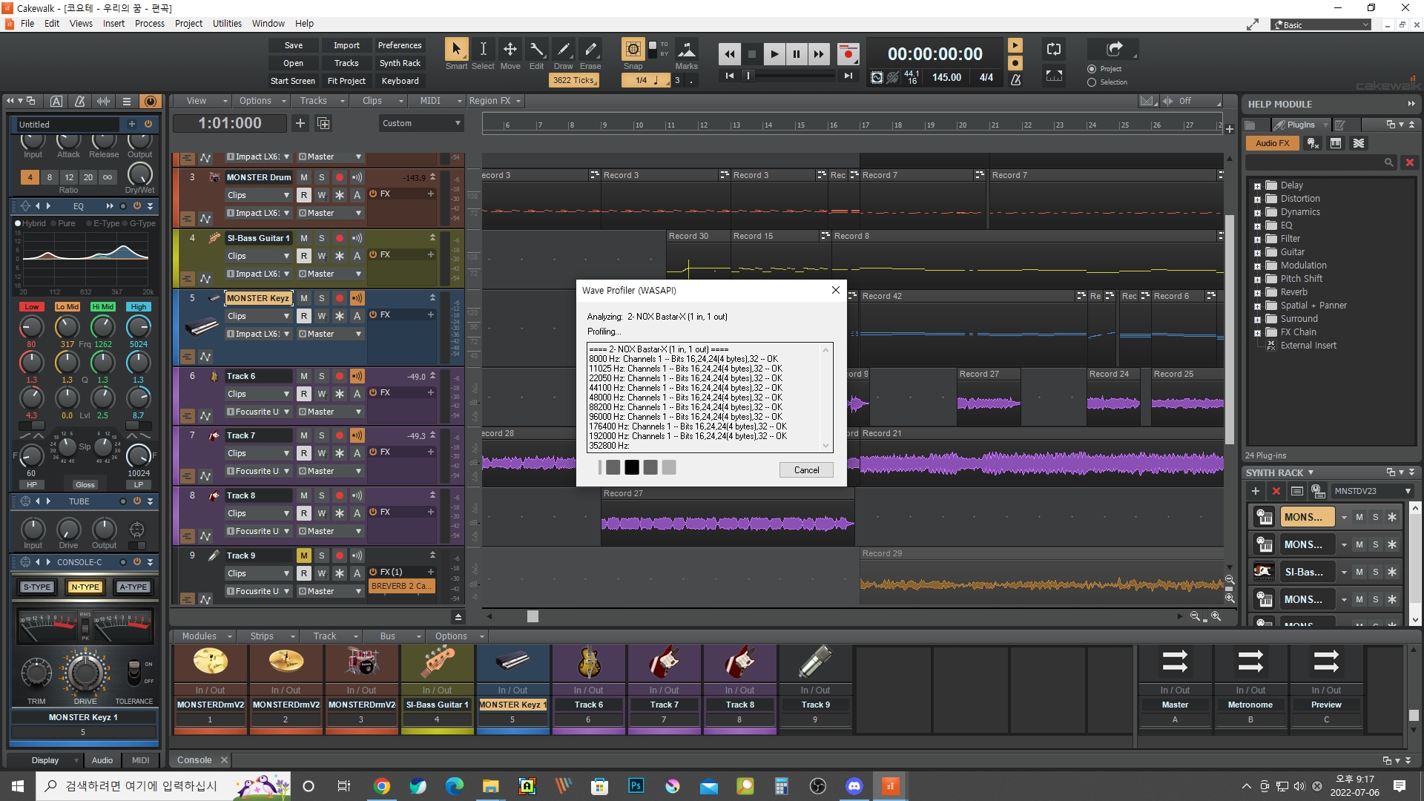Click the 145.00 tempo field
Image resolution: width=1424 pixels, height=801 pixels.
point(946,77)
